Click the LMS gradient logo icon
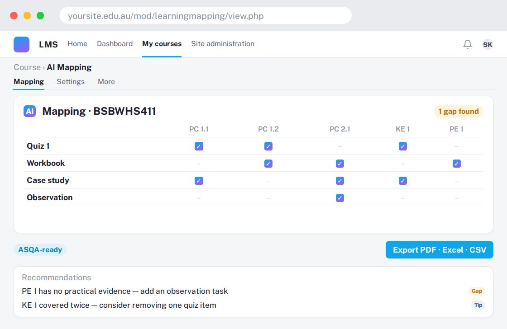This screenshot has height=329, width=507. coord(21,44)
